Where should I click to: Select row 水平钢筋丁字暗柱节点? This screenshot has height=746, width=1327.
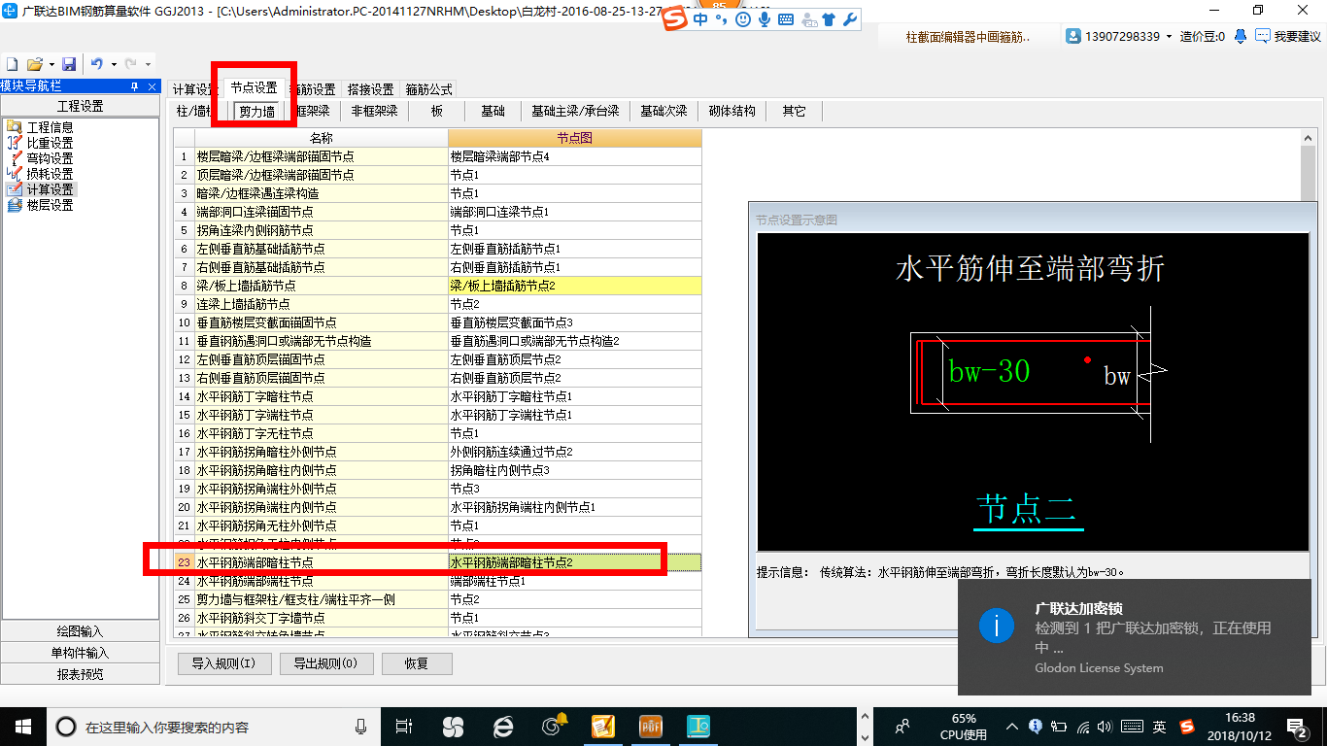pos(322,396)
